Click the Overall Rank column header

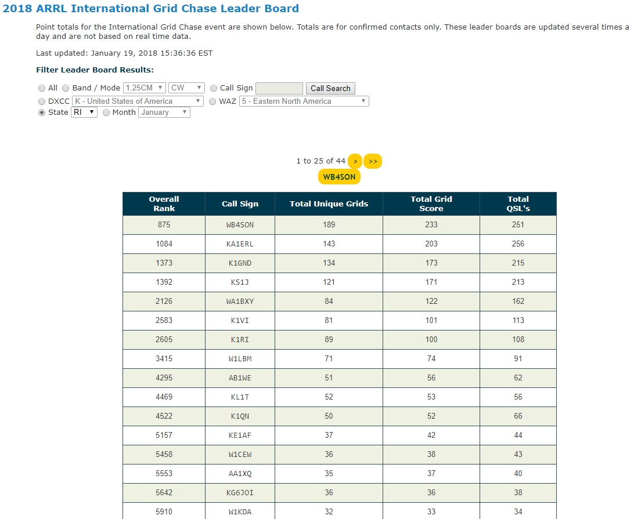point(164,204)
